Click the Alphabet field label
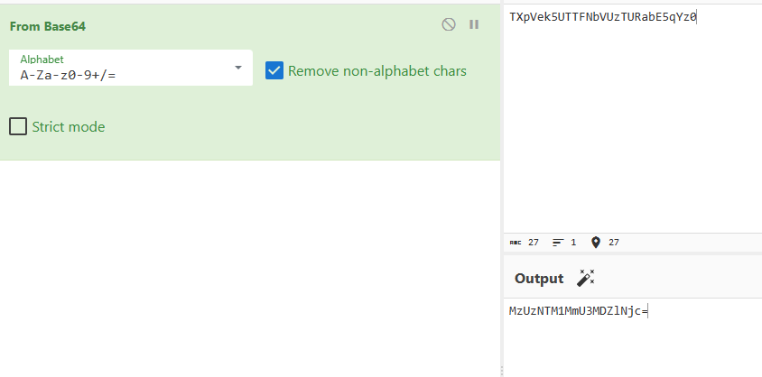 pos(42,60)
